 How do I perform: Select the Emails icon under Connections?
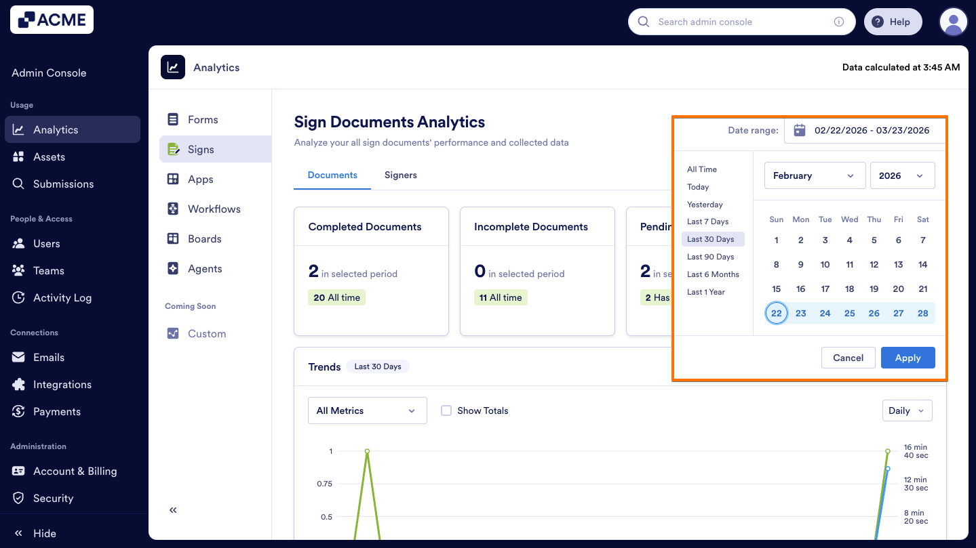(20, 357)
